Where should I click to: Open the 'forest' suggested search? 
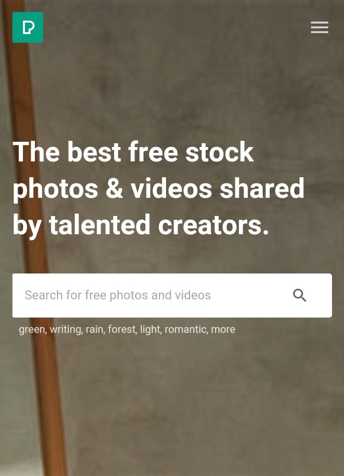click(x=122, y=329)
